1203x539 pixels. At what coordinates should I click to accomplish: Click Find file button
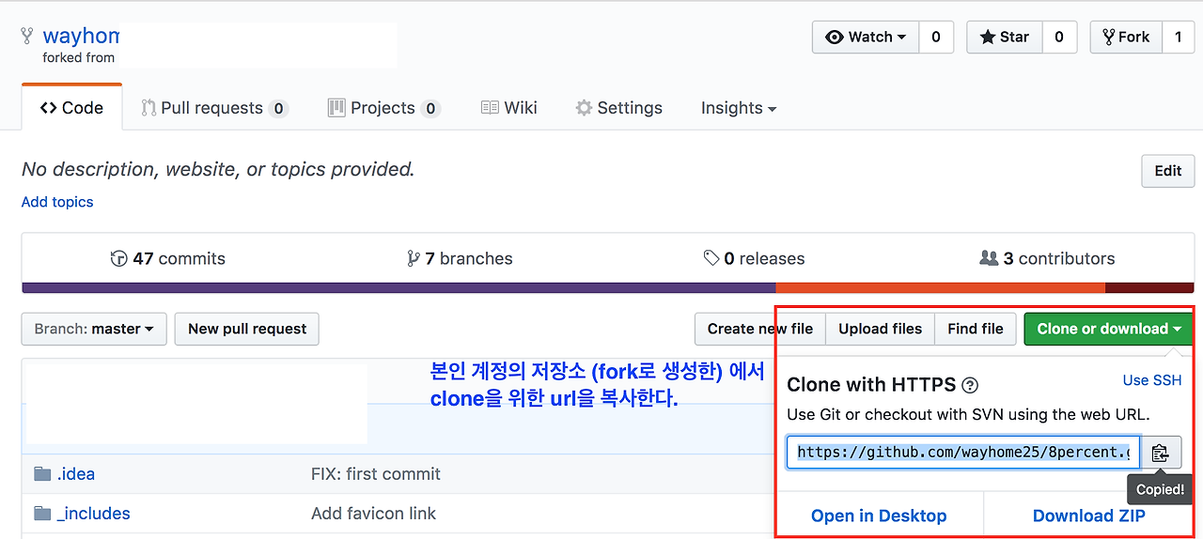[x=976, y=329]
